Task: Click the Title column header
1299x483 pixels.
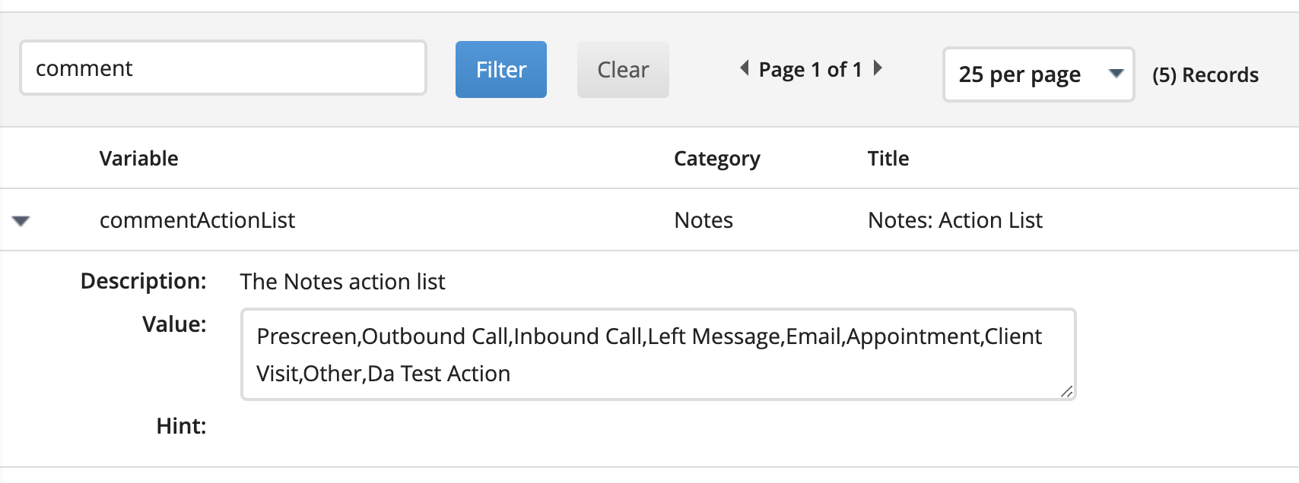Action: point(887,158)
